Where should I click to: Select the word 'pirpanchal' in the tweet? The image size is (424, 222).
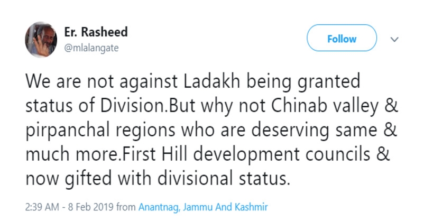[x=68, y=131]
